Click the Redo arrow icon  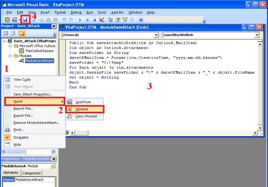click(71, 20)
